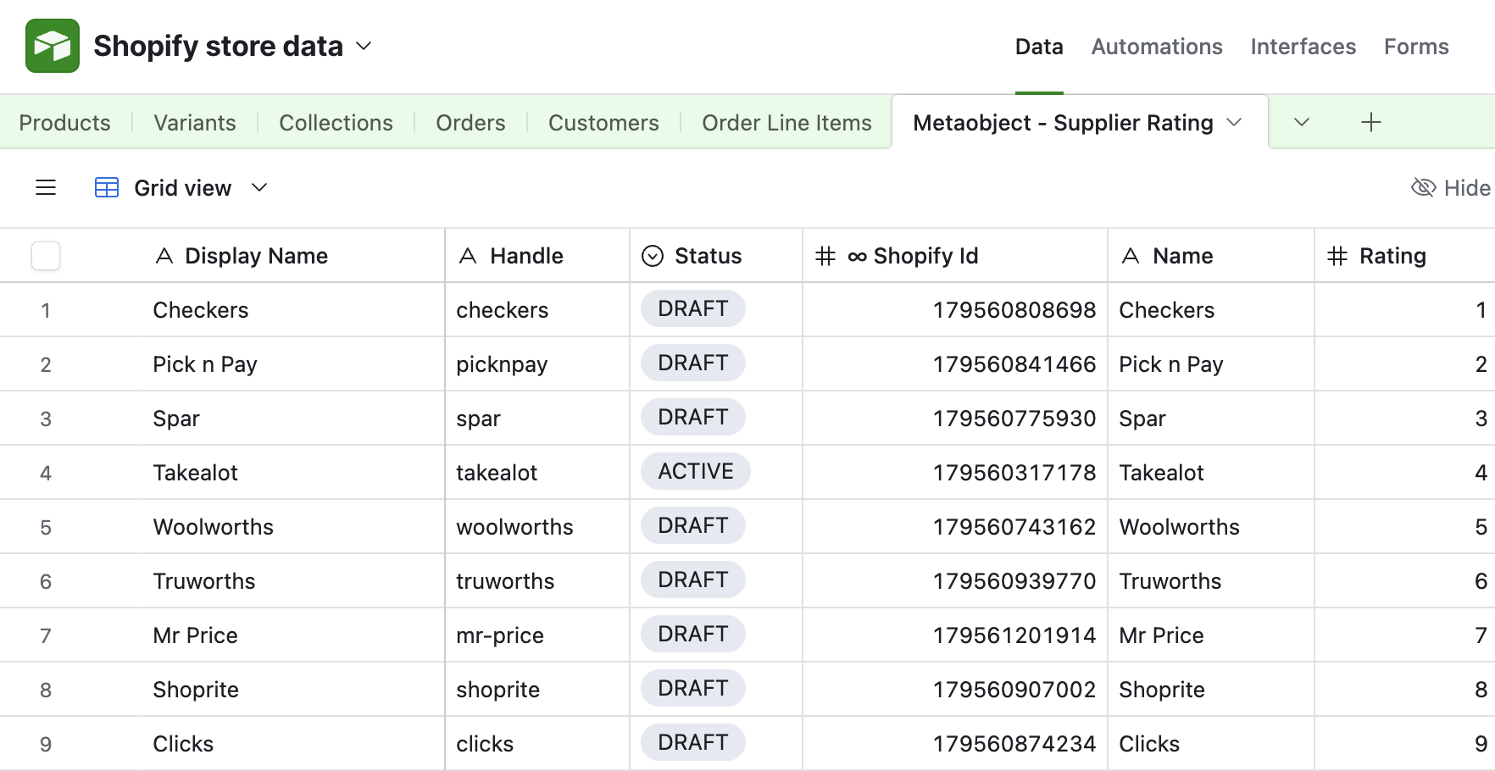Click the hide fields eye icon
The image size is (1495, 771).
coord(1425,187)
